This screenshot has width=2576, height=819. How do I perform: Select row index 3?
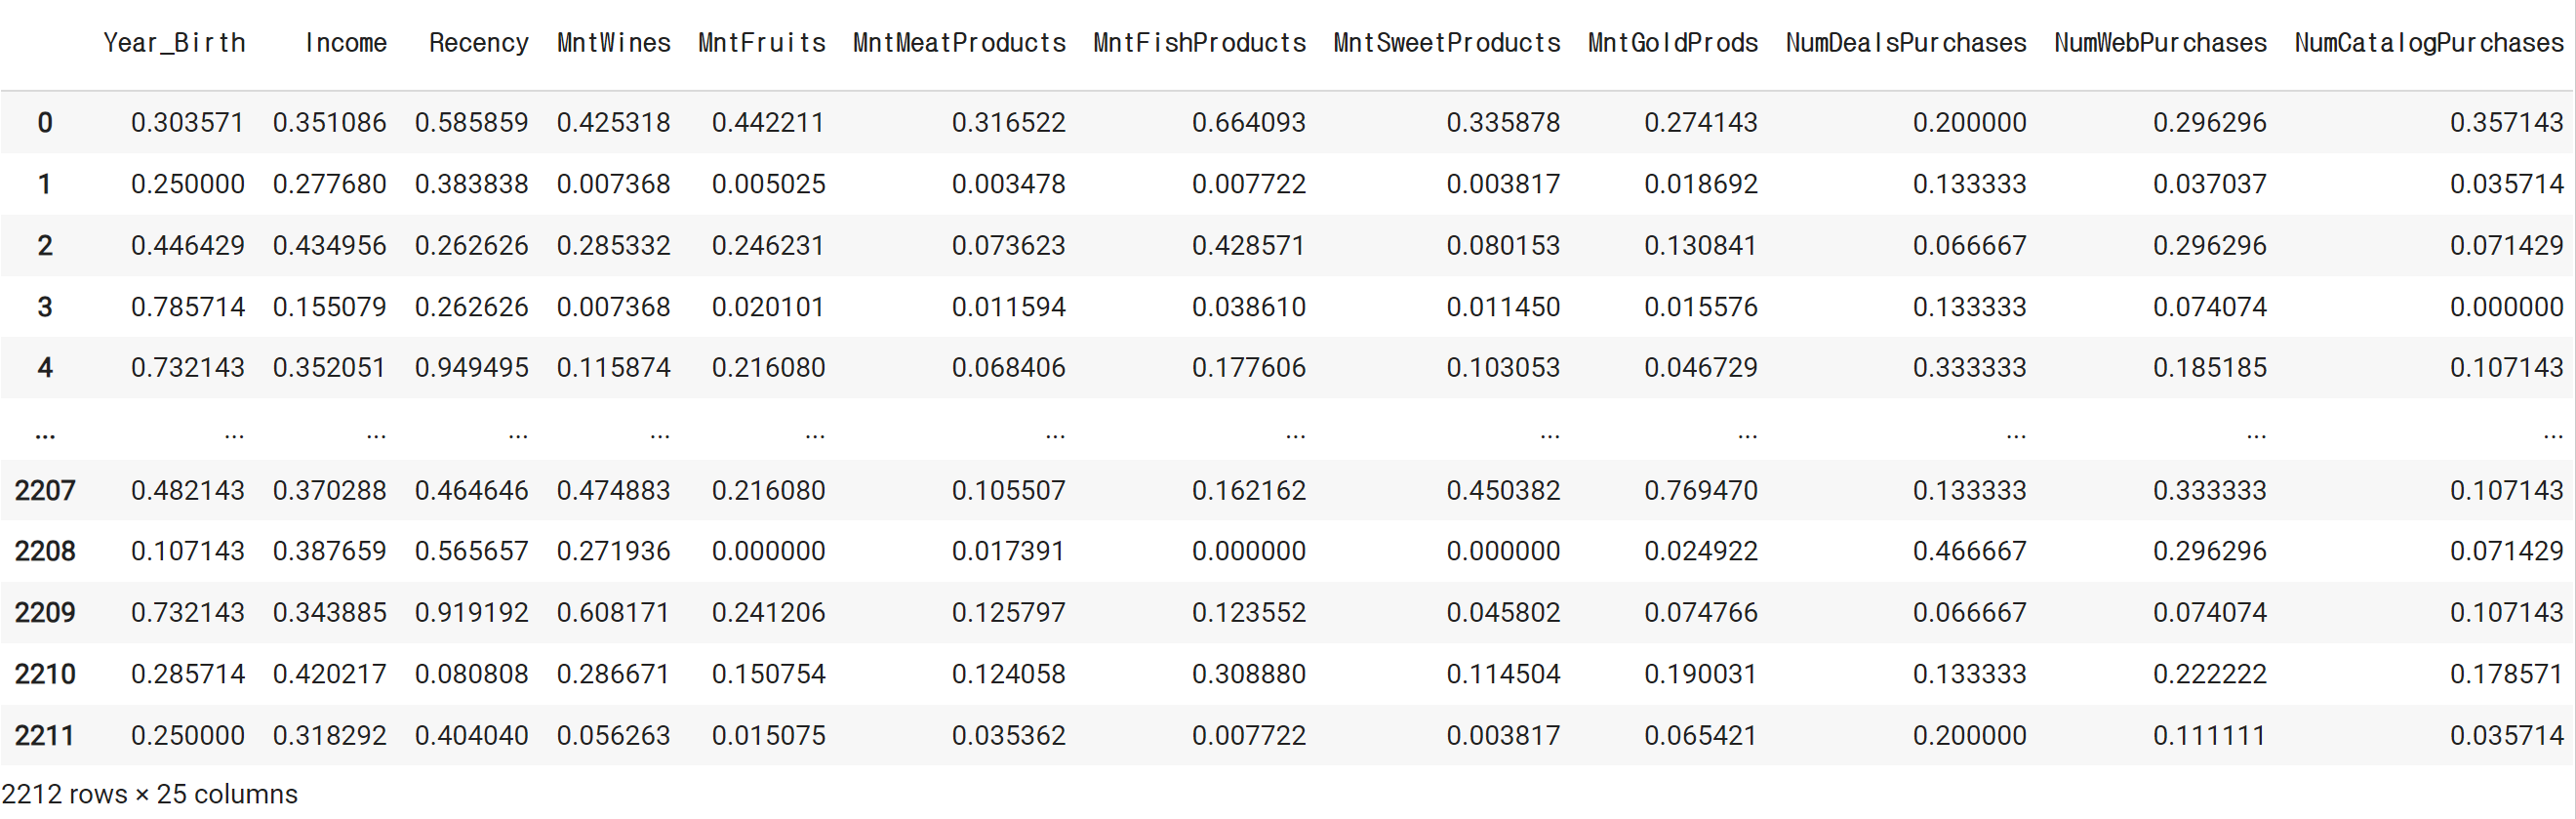[45, 307]
